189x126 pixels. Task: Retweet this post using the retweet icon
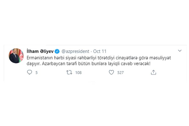(x=69, y=72)
